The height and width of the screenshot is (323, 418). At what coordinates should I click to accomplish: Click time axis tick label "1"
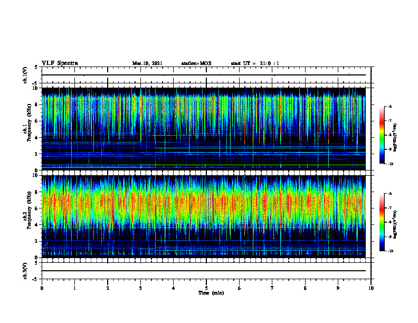pos(74,288)
